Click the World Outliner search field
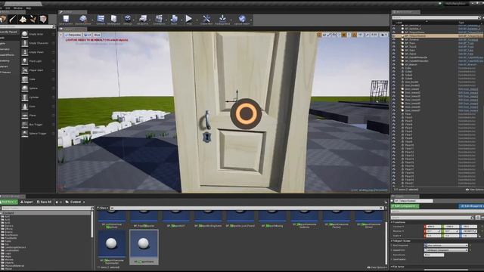484x272 pixels. (436, 17)
